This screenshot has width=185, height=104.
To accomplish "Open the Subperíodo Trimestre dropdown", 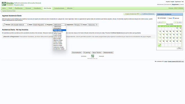I will tap(78, 25).
